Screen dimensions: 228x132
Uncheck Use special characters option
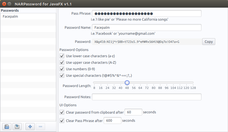pyautogui.click(x=62, y=76)
